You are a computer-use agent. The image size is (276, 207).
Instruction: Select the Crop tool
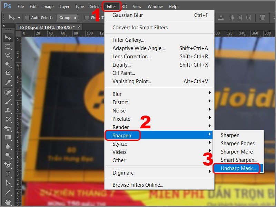tap(8, 73)
